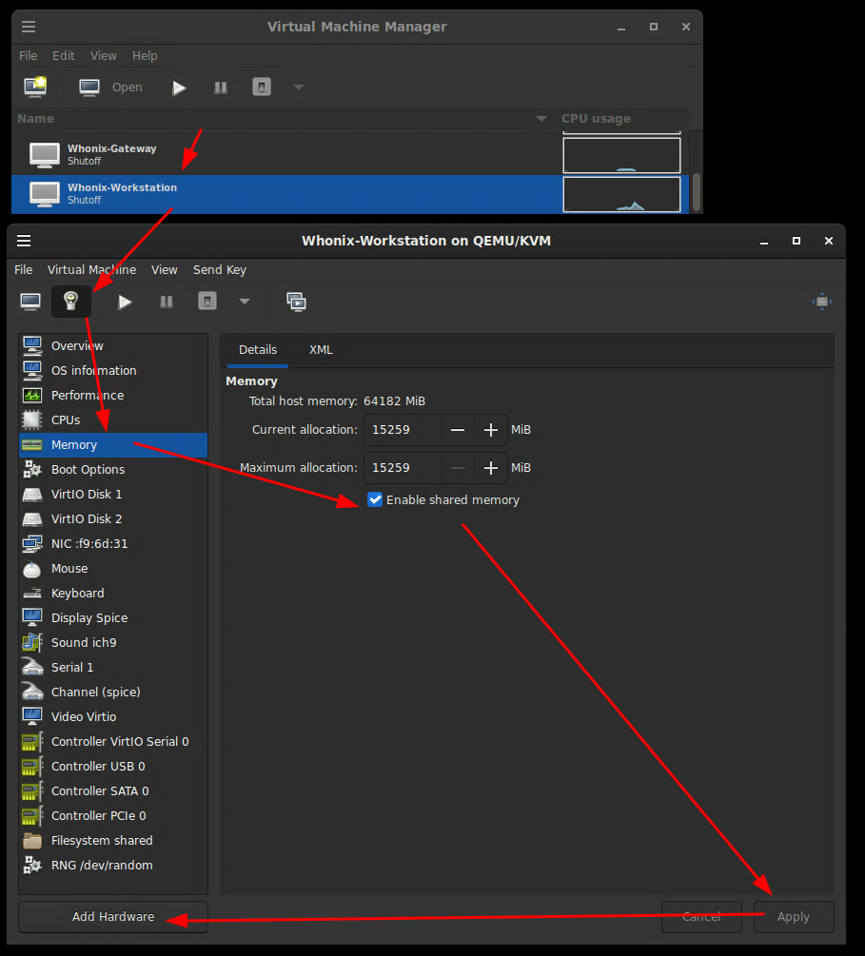The image size is (865, 956).
Task: Select Filesystem shared in the hardware list
Action: coord(113,841)
